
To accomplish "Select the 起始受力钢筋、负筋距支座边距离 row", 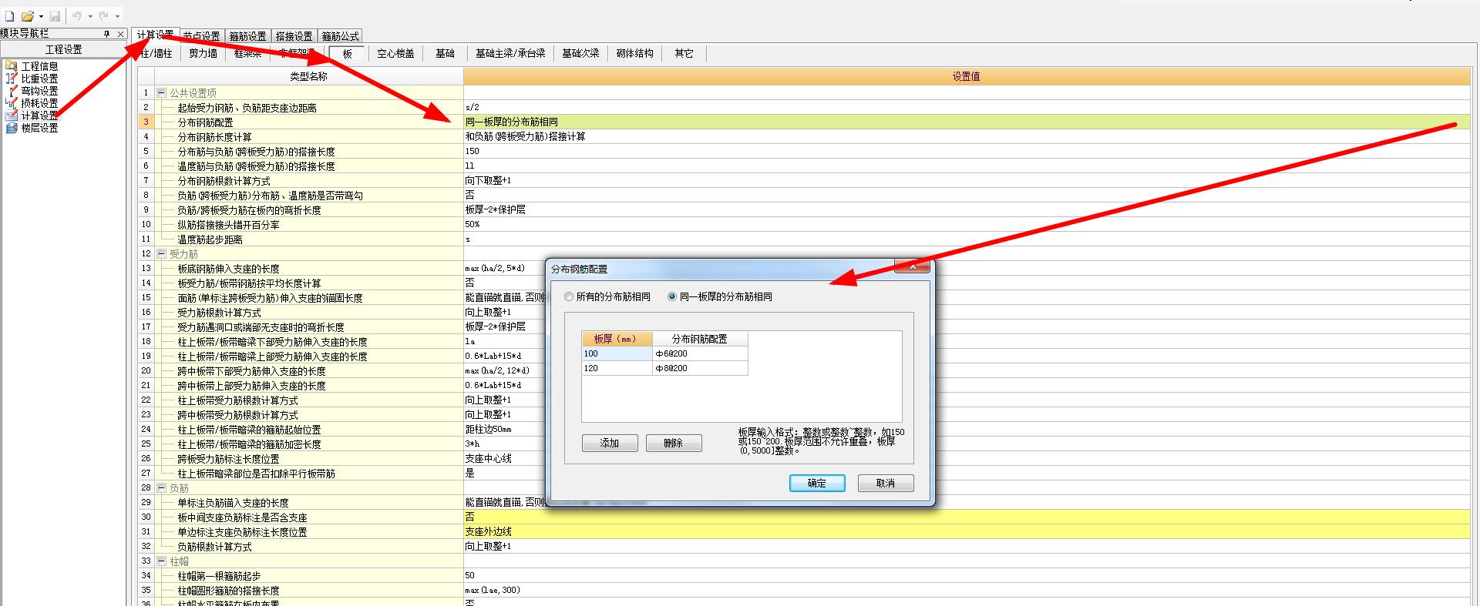I will pos(804,108).
